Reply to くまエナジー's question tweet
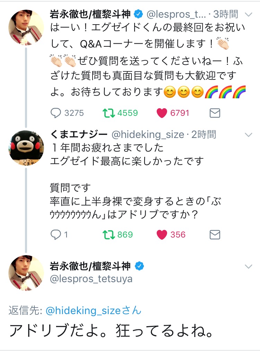Screen dimensions: 260x355 coord(56,235)
